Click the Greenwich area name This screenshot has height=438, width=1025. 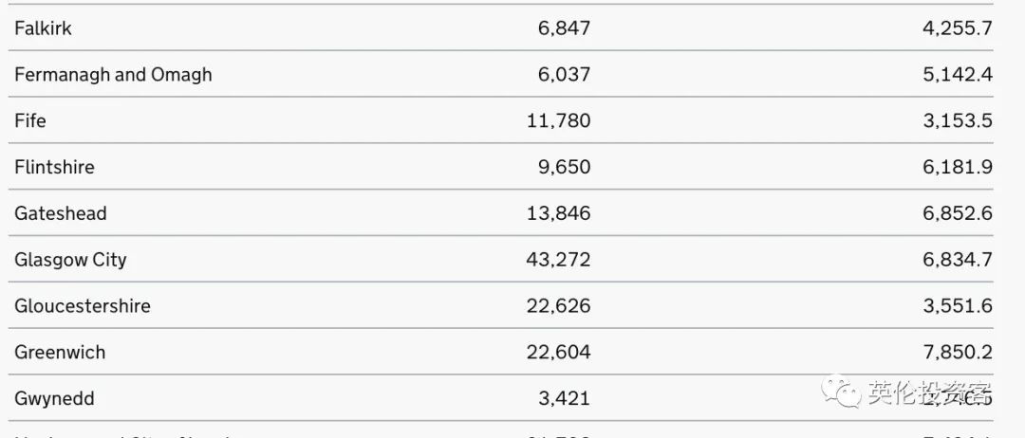coord(60,353)
